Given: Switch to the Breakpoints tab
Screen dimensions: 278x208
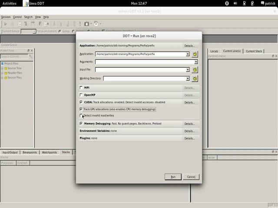Looking at the screenshot, I should click(30, 152).
